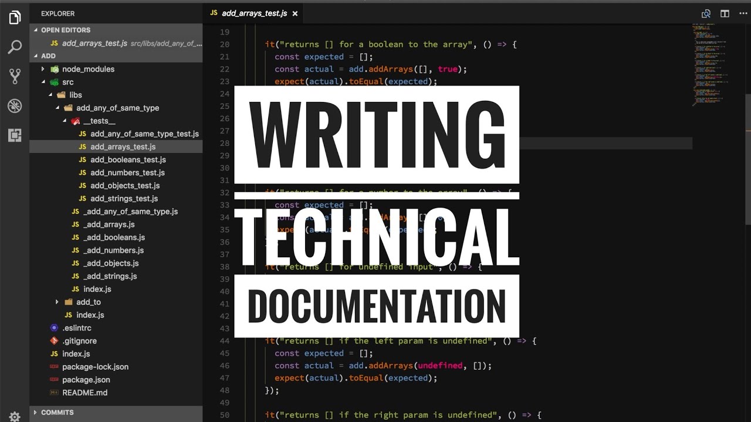Click "undefined" argument on line 46
This screenshot has height=422, width=751.
click(440, 366)
